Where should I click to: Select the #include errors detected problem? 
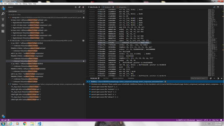(155, 84)
